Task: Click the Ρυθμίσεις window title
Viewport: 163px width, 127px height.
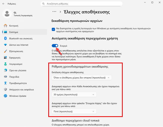Action: pos(12,4)
